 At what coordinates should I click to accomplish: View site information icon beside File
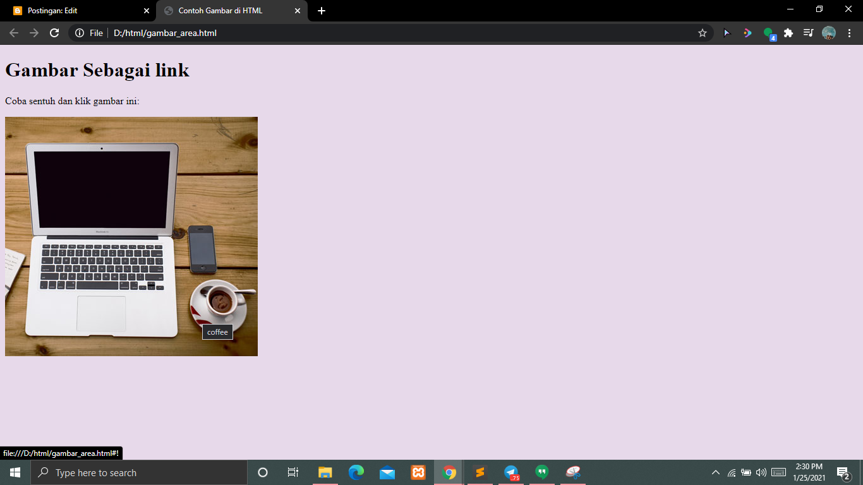(x=80, y=33)
